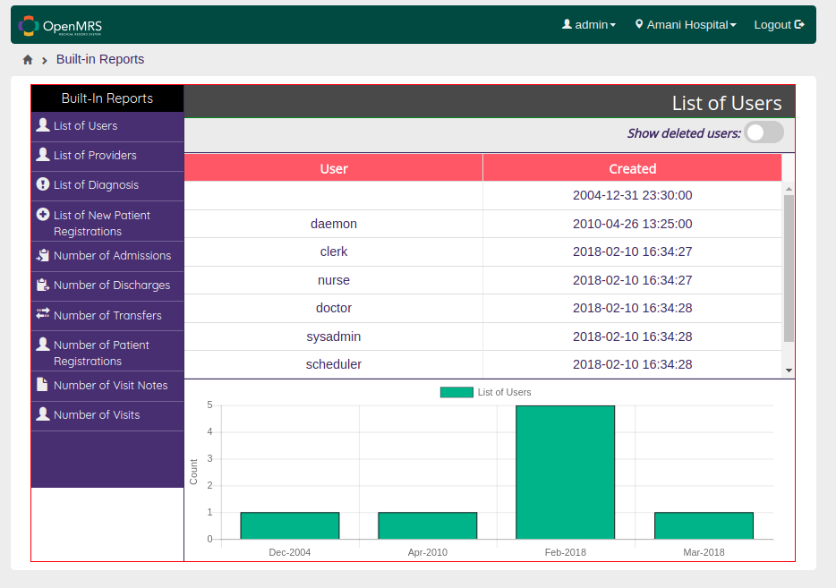Image resolution: width=836 pixels, height=588 pixels.
Task: Click the Number of Discharges clipboard icon
Action: 43,285
